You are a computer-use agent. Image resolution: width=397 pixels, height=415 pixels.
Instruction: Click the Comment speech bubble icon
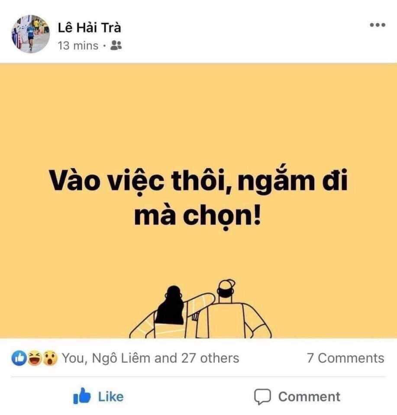(262, 397)
